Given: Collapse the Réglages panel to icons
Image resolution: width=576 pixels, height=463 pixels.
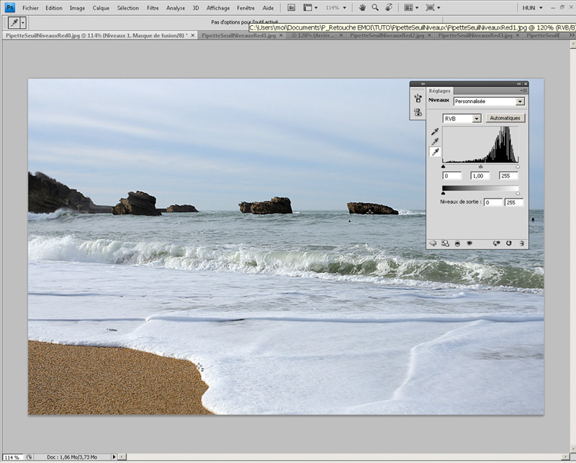Looking at the screenshot, I should tap(519, 84).
